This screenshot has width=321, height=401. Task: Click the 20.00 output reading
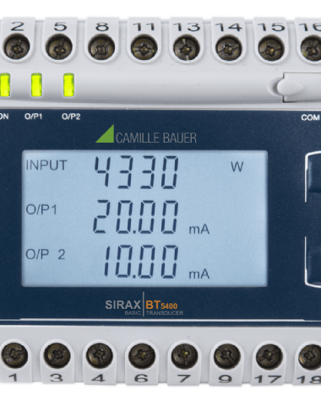tap(136, 217)
